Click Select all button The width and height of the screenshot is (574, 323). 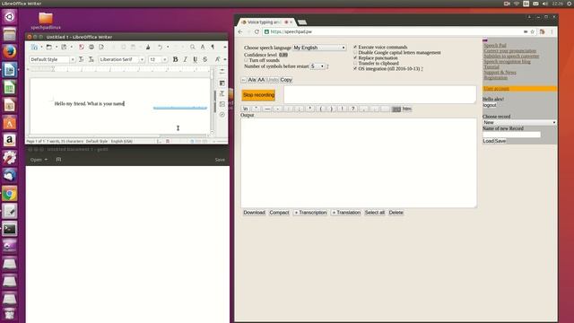pyautogui.click(x=375, y=213)
